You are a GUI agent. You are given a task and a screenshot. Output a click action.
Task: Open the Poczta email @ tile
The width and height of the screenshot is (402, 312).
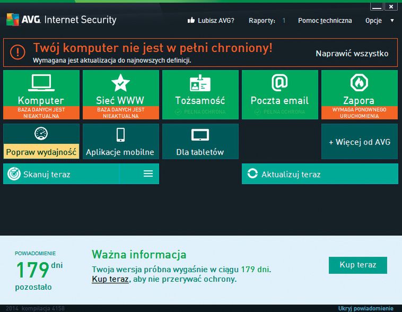coord(279,94)
